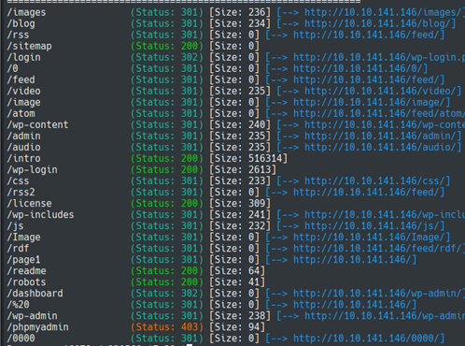Viewport: 465px width, 346px height.
Task: Select the Size: 240 value for /wp-content
Action: point(240,124)
